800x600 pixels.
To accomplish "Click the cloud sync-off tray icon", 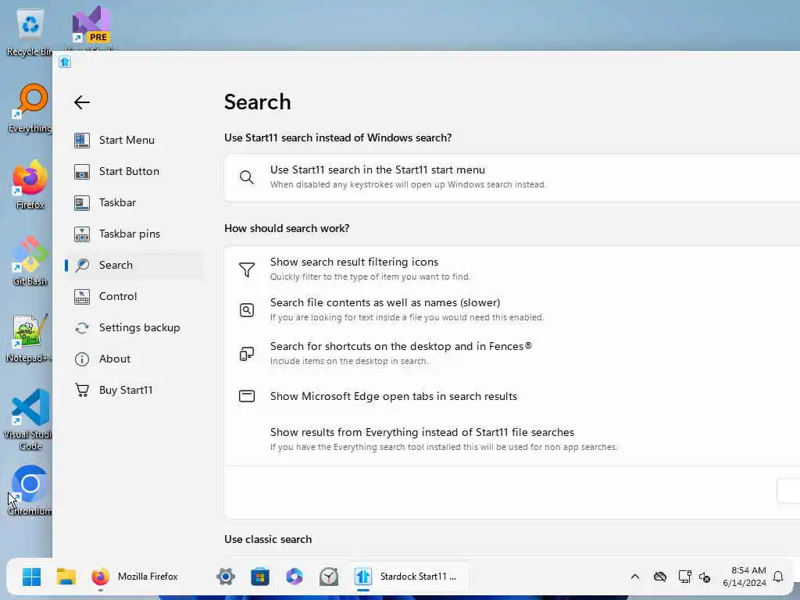I will coord(660,577).
